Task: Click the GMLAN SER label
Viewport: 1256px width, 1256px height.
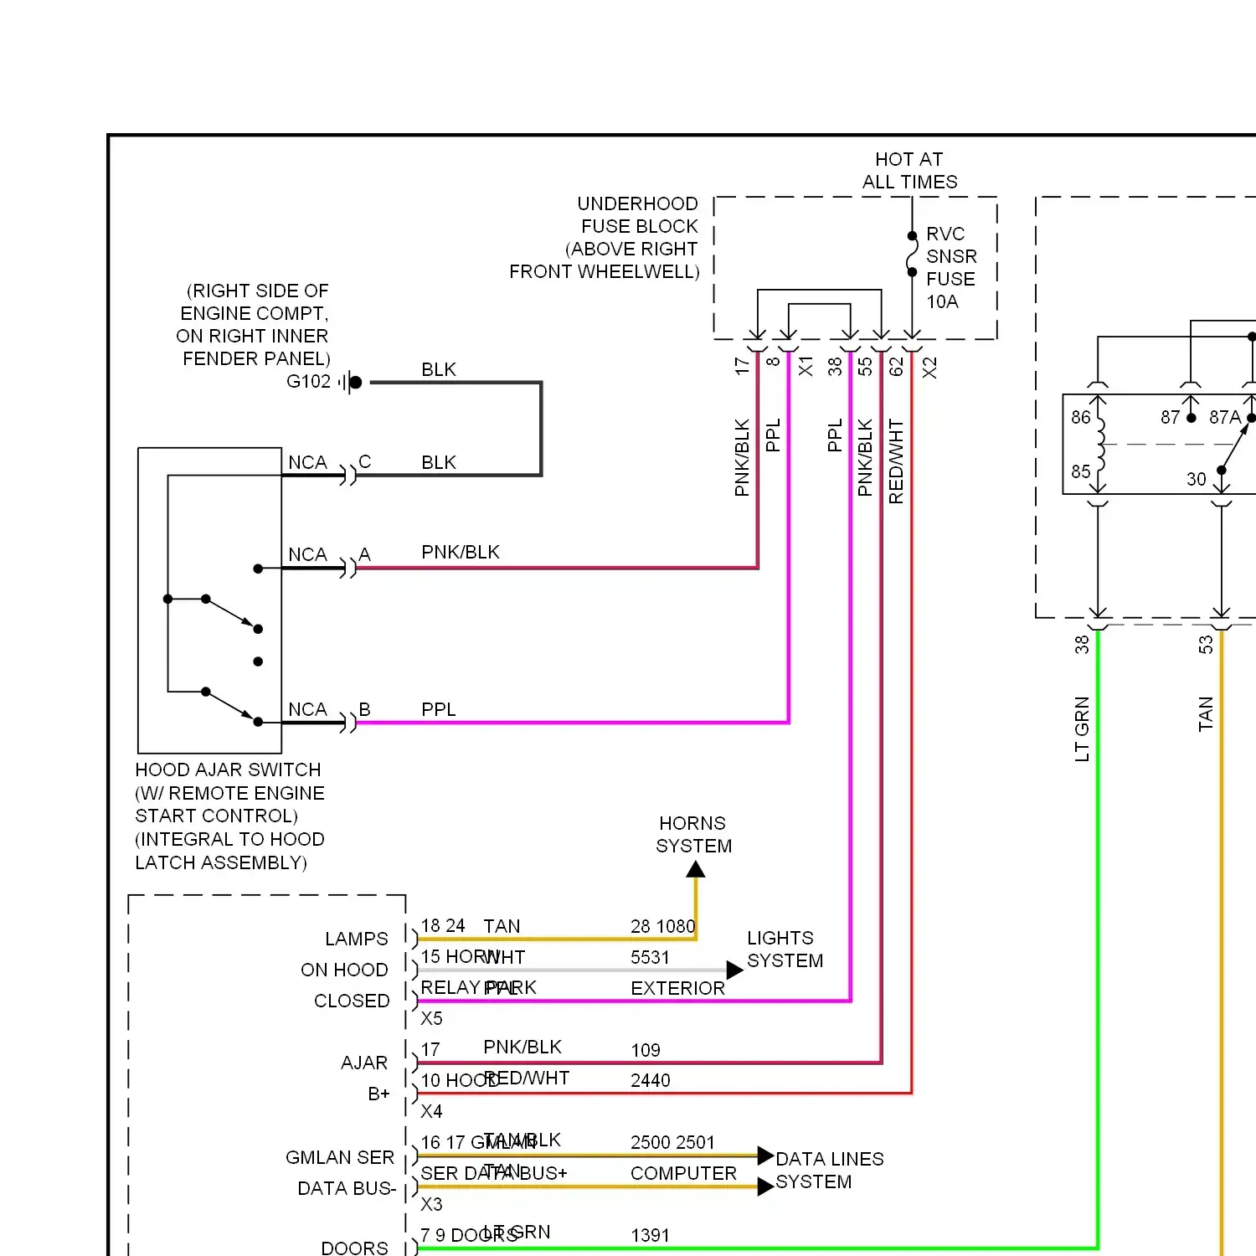Action: [x=340, y=1157]
